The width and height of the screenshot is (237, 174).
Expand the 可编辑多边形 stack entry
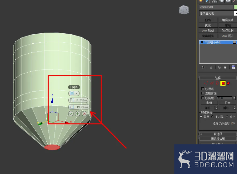(202, 42)
